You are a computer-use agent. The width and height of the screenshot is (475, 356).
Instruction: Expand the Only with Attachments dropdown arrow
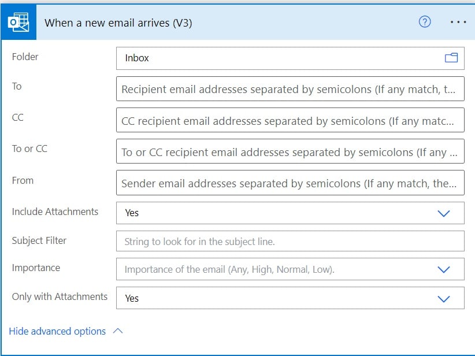tap(443, 299)
